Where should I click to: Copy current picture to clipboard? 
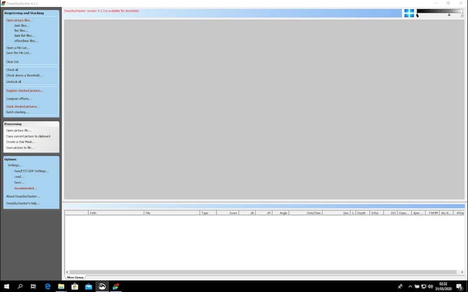[x=29, y=136]
